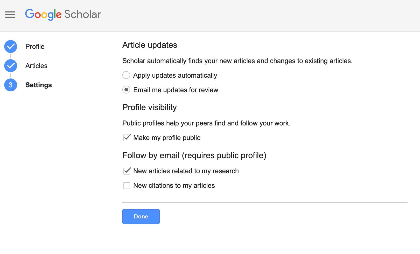This screenshot has height=254, width=420.
Task: Go back to the Profile step label
Action: (35, 46)
